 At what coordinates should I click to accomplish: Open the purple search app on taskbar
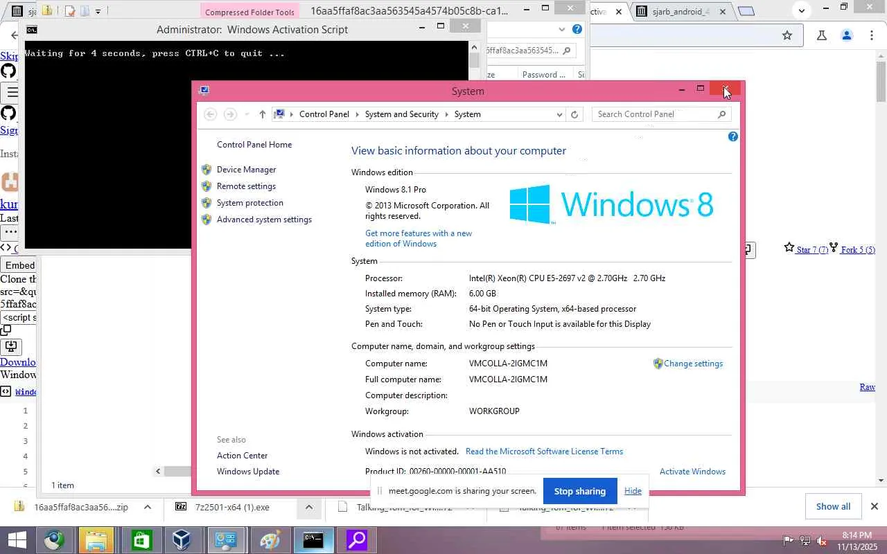(356, 540)
